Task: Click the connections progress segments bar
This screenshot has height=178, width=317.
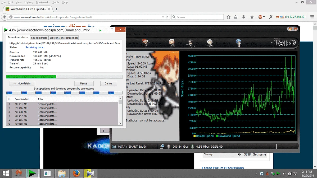Action: coord(64,93)
